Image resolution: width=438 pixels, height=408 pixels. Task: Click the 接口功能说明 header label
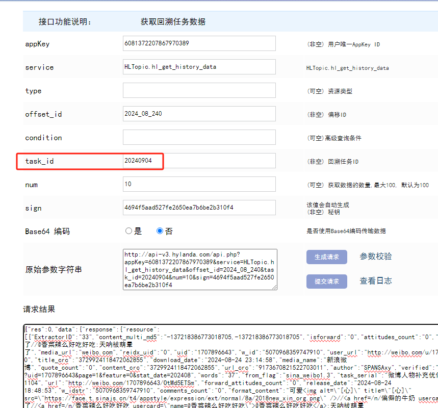click(65, 22)
